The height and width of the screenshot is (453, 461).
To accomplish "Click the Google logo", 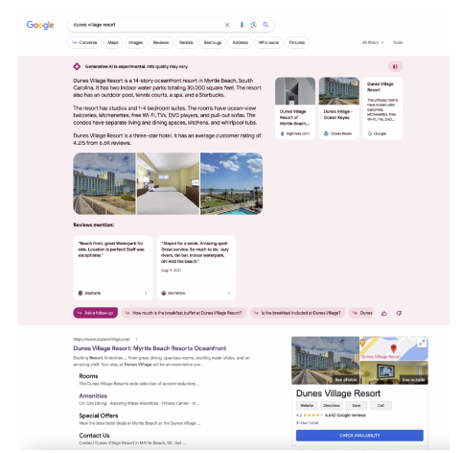I will pos(40,25).
